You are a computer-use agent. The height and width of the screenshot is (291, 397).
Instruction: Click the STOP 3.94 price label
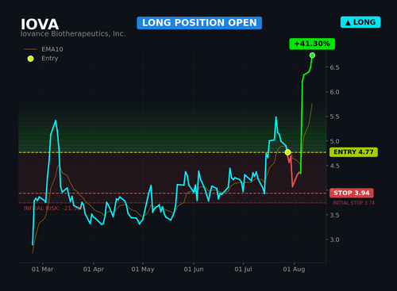point(352,193)
